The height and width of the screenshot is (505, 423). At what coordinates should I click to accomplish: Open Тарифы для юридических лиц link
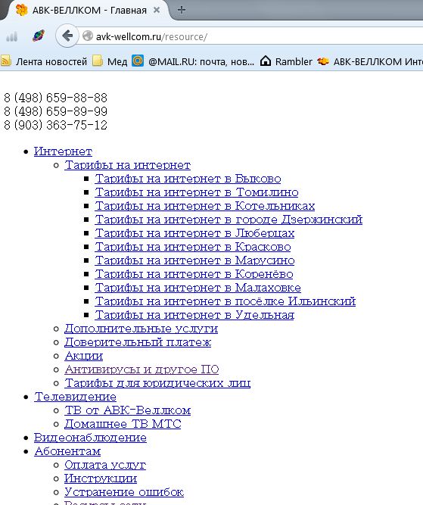[x=157, y=383]
